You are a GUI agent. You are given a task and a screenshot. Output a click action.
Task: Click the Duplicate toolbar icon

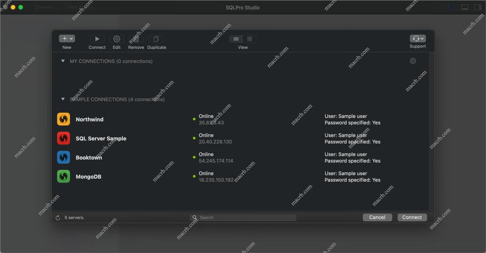click(x=156, y=39)
